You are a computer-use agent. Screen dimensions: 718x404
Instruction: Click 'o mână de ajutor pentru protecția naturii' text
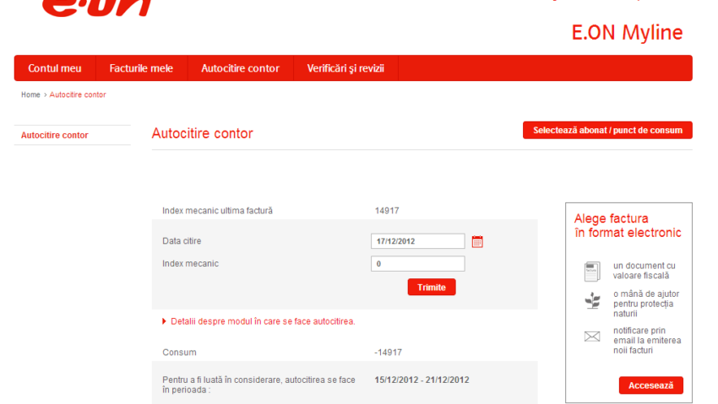pyautogui.click(x=646, y=304)
